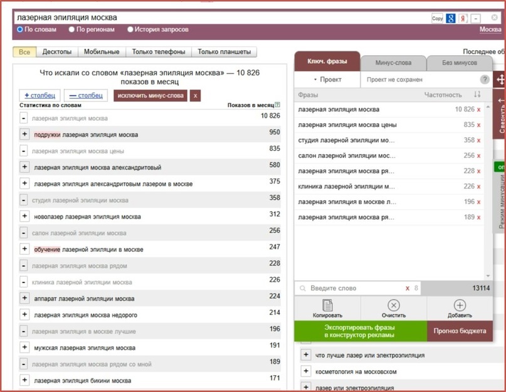The image size is (506, 392).
Task: Add «новолазер лазерная эпиляция москва» with plus
Action: [x=24, y=216]
